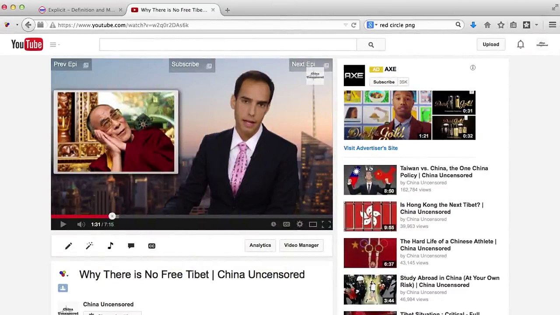560x315 pixels.
Task: Open the search engine selector dropdown
Action: [x=372, y=25]
